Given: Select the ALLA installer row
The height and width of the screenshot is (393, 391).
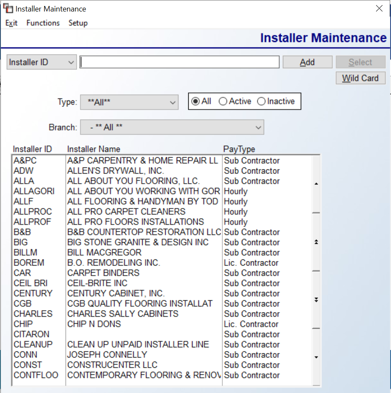Looking at the screenshot, I should click(x=162, y=181).
